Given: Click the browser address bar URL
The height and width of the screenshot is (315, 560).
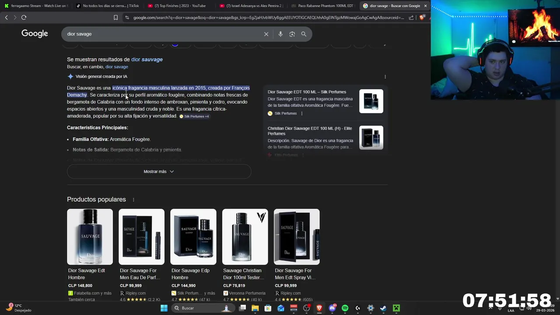Looking at the screenshot, I should (x=268, y=17).
